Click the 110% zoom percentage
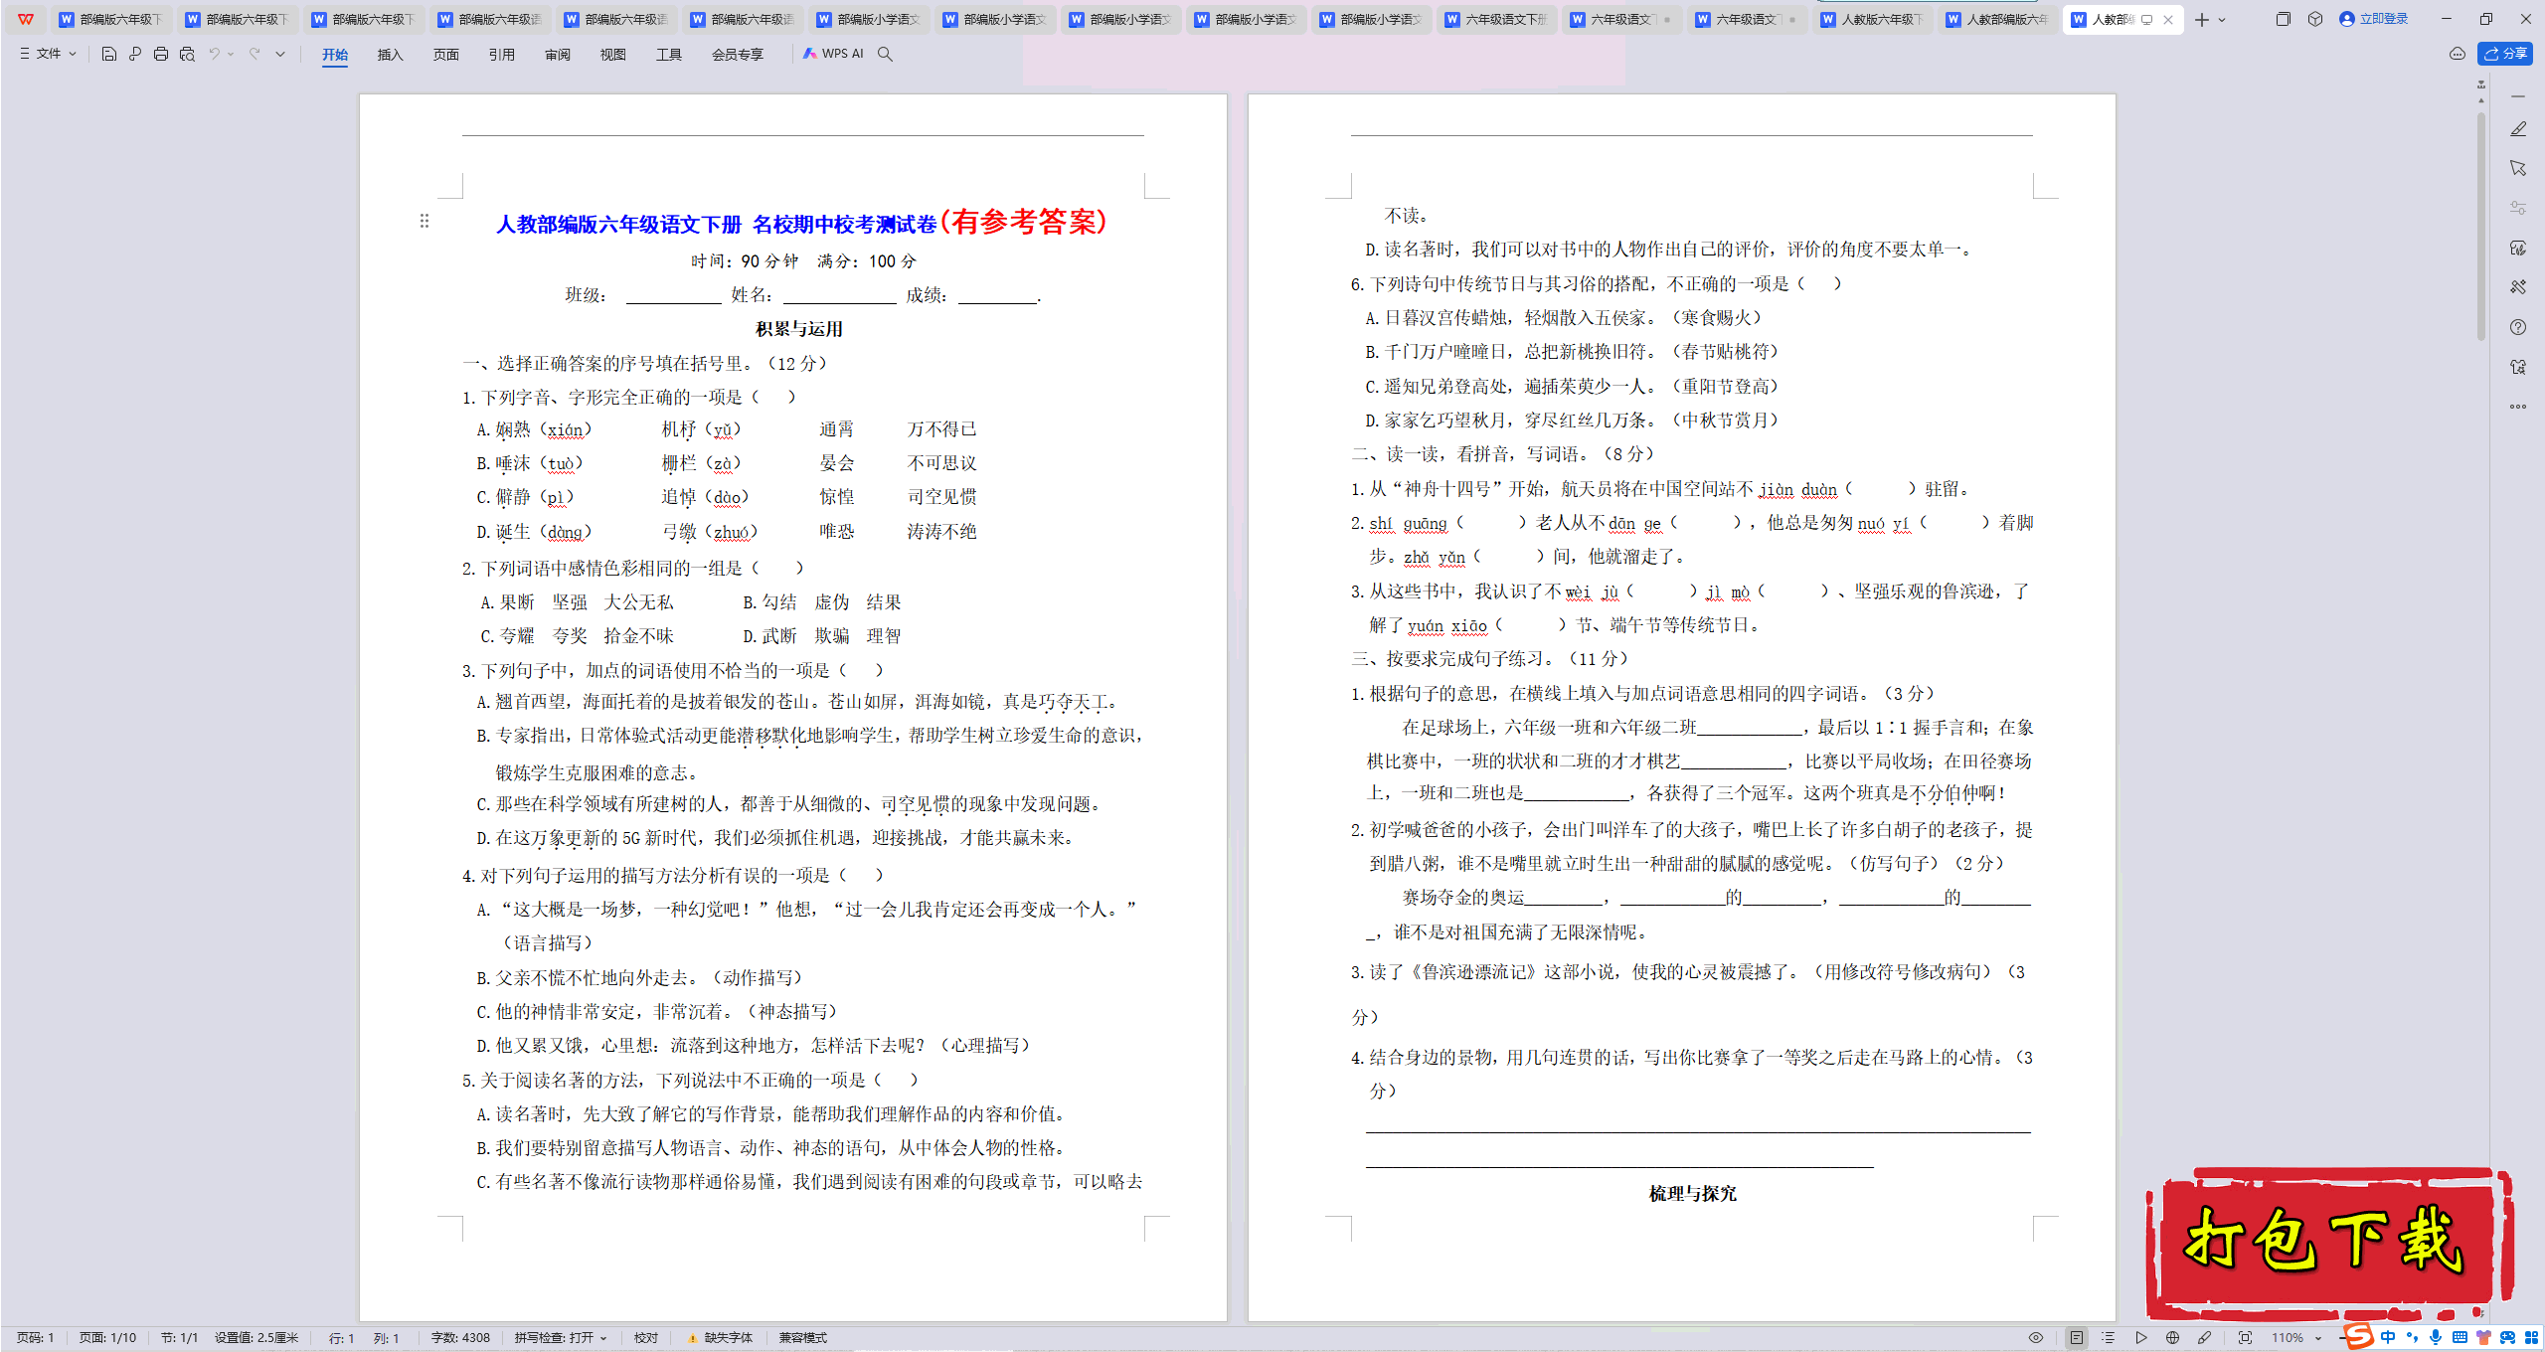2545x1352 pixels. (x=2287, y=1338)
